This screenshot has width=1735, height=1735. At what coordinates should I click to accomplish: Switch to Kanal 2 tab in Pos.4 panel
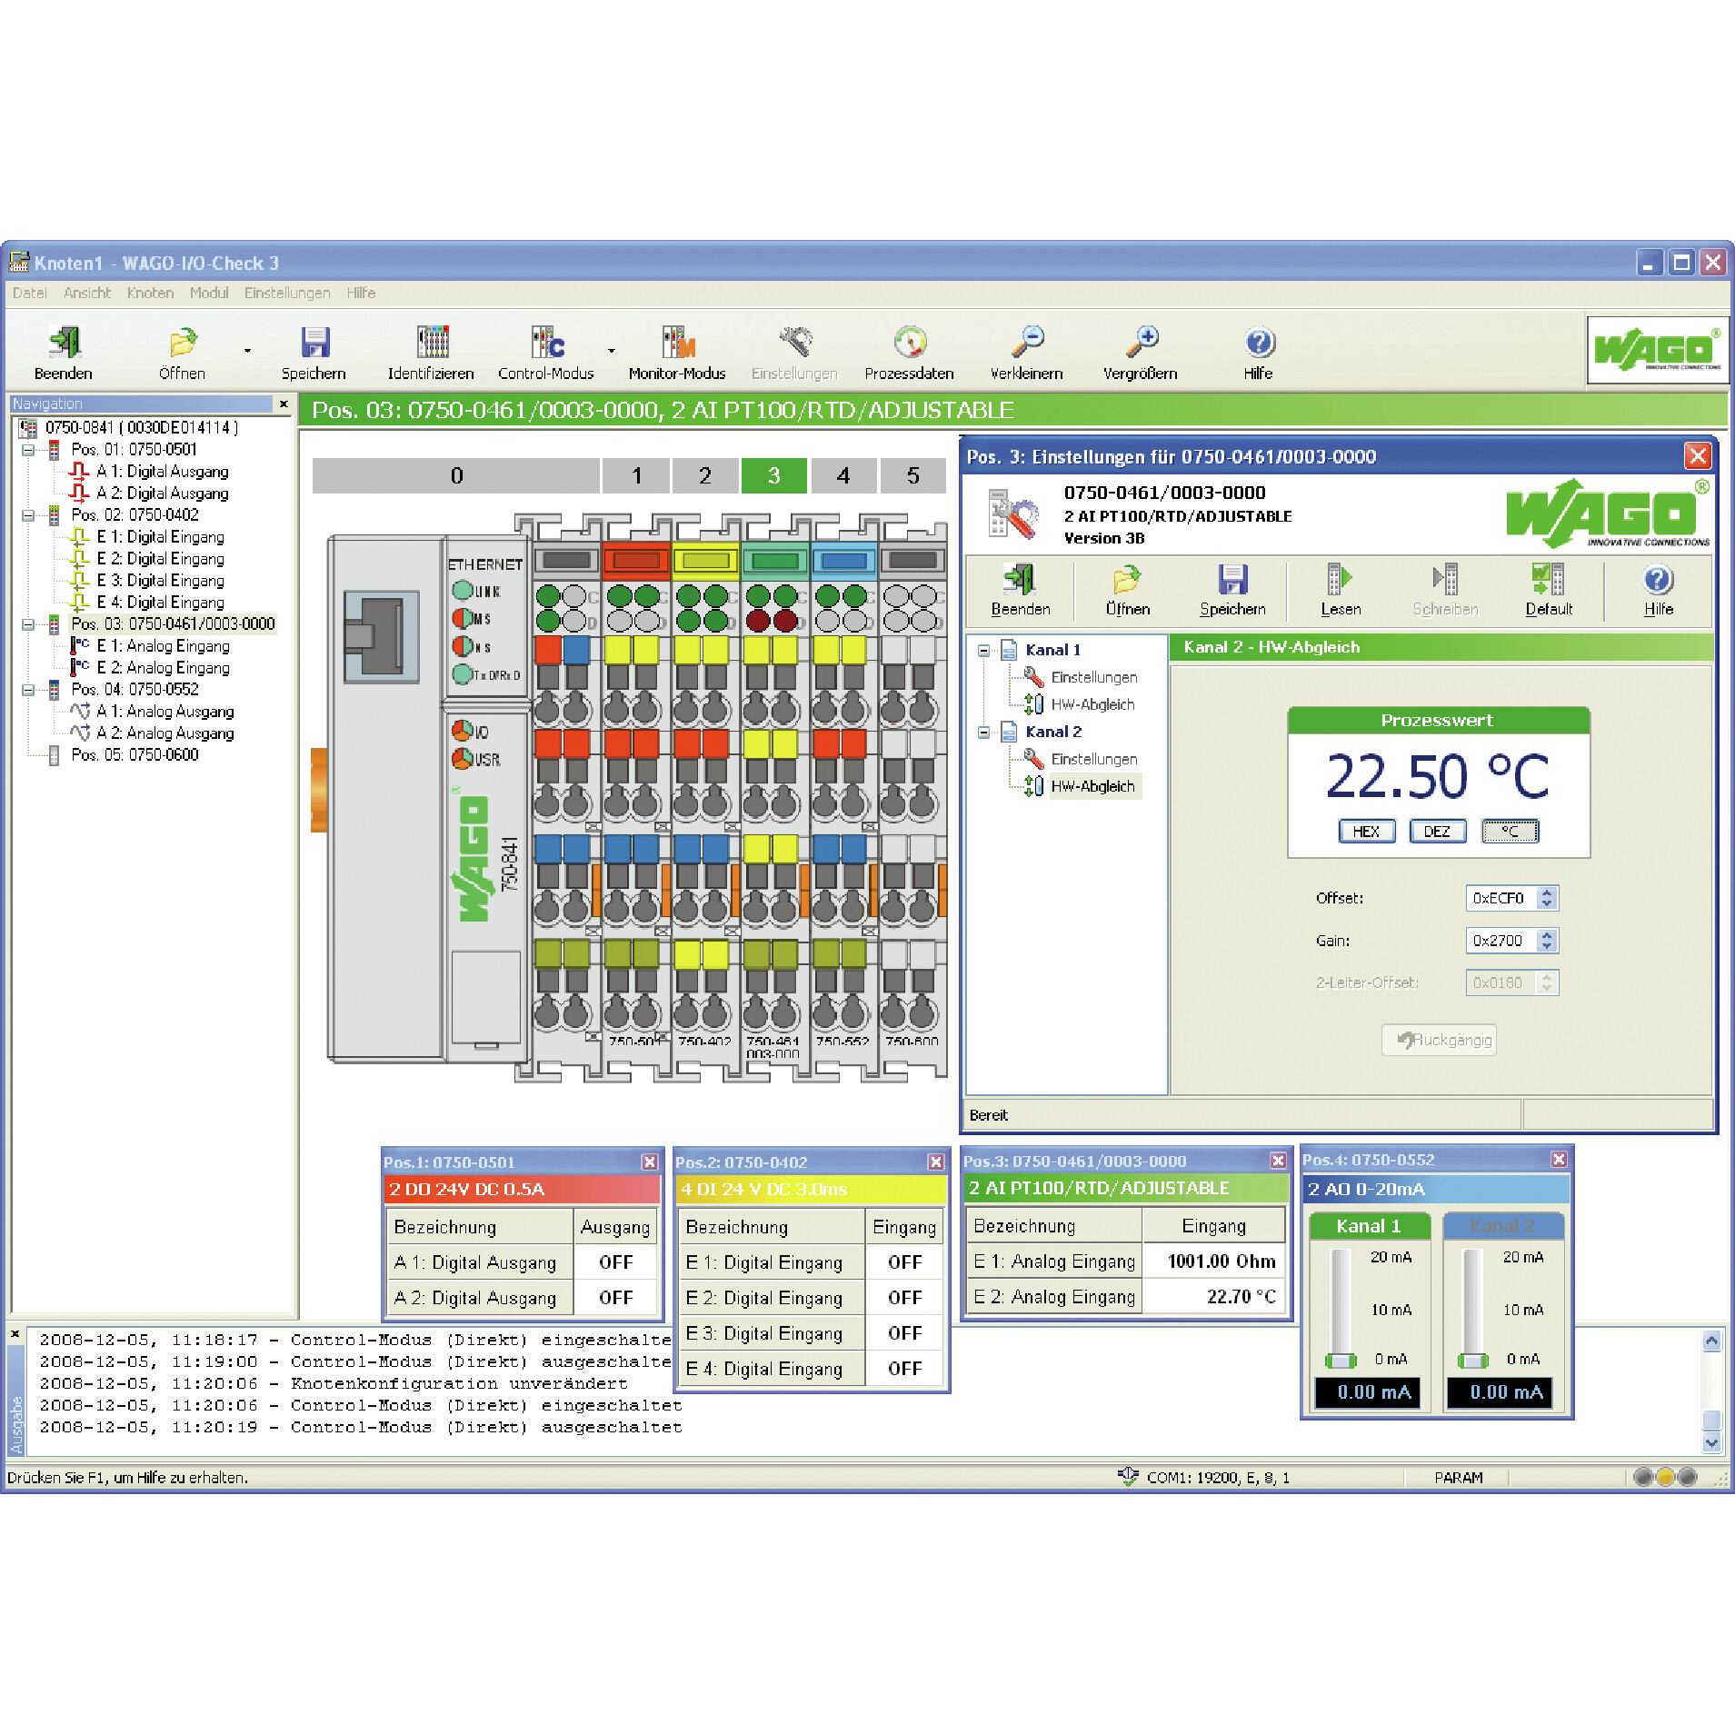point(1503,1225)
